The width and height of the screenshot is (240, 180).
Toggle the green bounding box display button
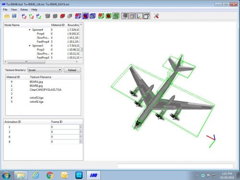[x=116, y=16]
